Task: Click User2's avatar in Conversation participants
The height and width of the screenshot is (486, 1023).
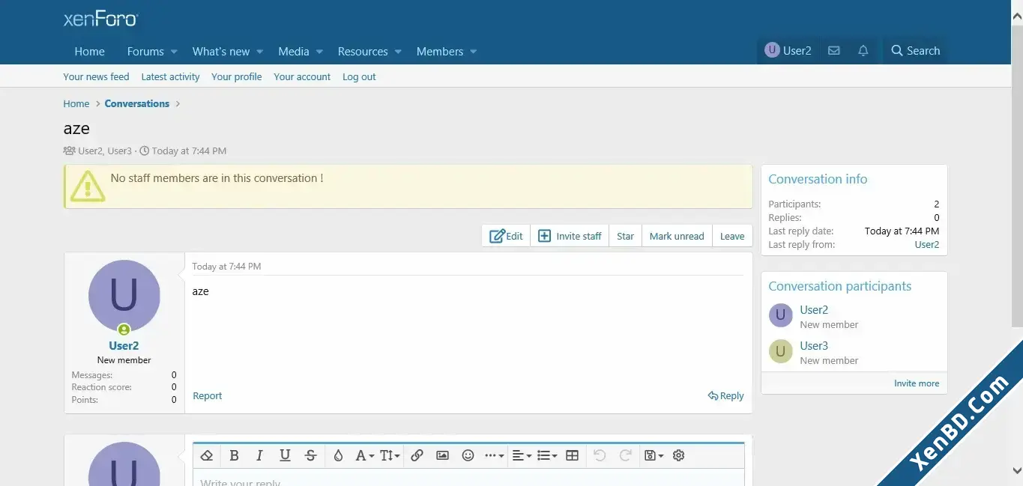Action: pyautogui.click(x=781, y=315)
